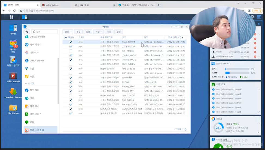
Task: Click the 설정 button
Action: point(119,32)
